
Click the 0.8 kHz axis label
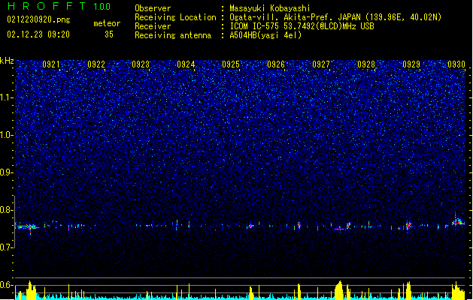(x=6, y=210)
